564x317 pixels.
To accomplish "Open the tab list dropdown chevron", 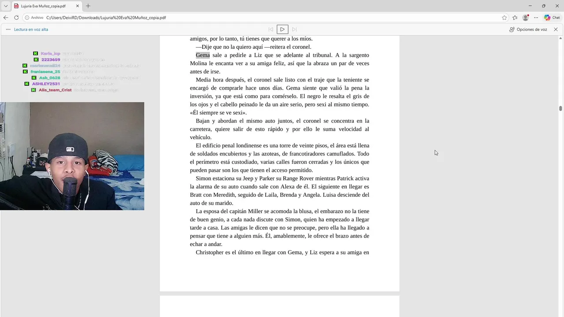I will pos(6,6).
